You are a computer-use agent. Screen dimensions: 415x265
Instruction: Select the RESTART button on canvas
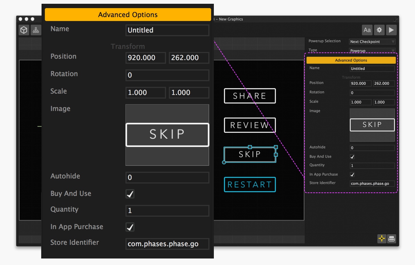(250, 185)
